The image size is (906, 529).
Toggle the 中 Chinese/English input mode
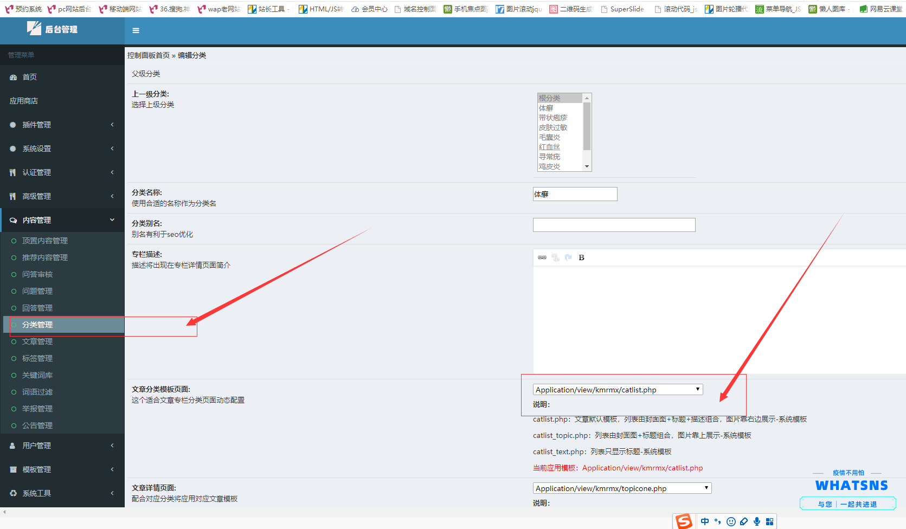coord(705,521)
